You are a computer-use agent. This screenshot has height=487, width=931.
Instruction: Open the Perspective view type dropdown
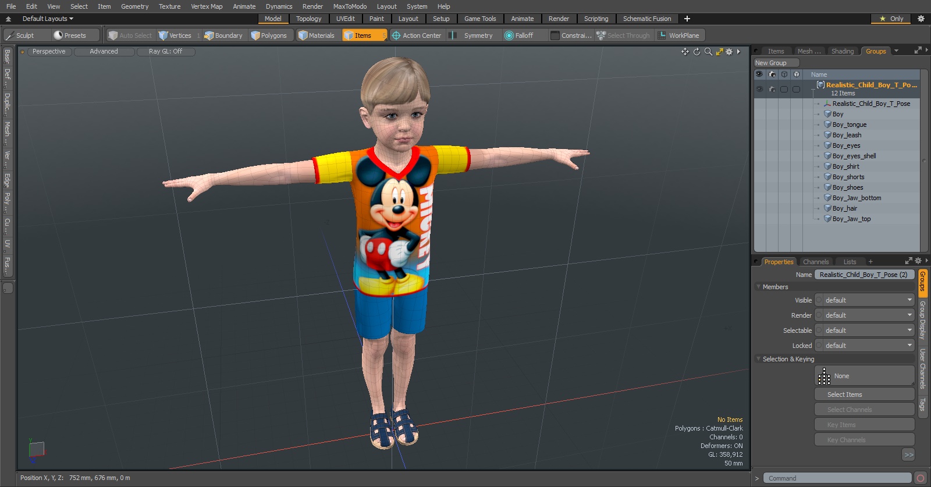point(49,52)
